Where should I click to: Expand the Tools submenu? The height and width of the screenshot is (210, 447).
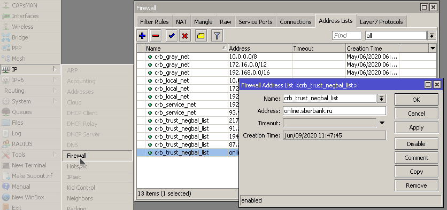click(x=30, y=155)
